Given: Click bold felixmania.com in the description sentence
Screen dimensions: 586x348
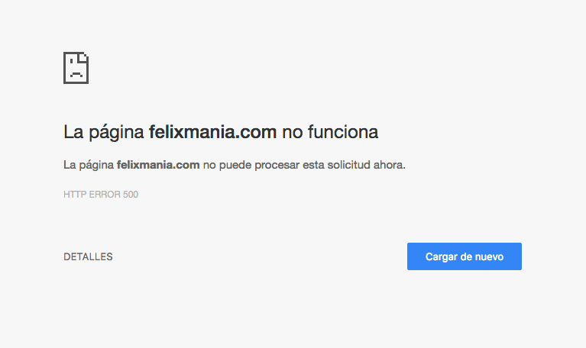Looking at the screenshot, I should click(158, 165).
